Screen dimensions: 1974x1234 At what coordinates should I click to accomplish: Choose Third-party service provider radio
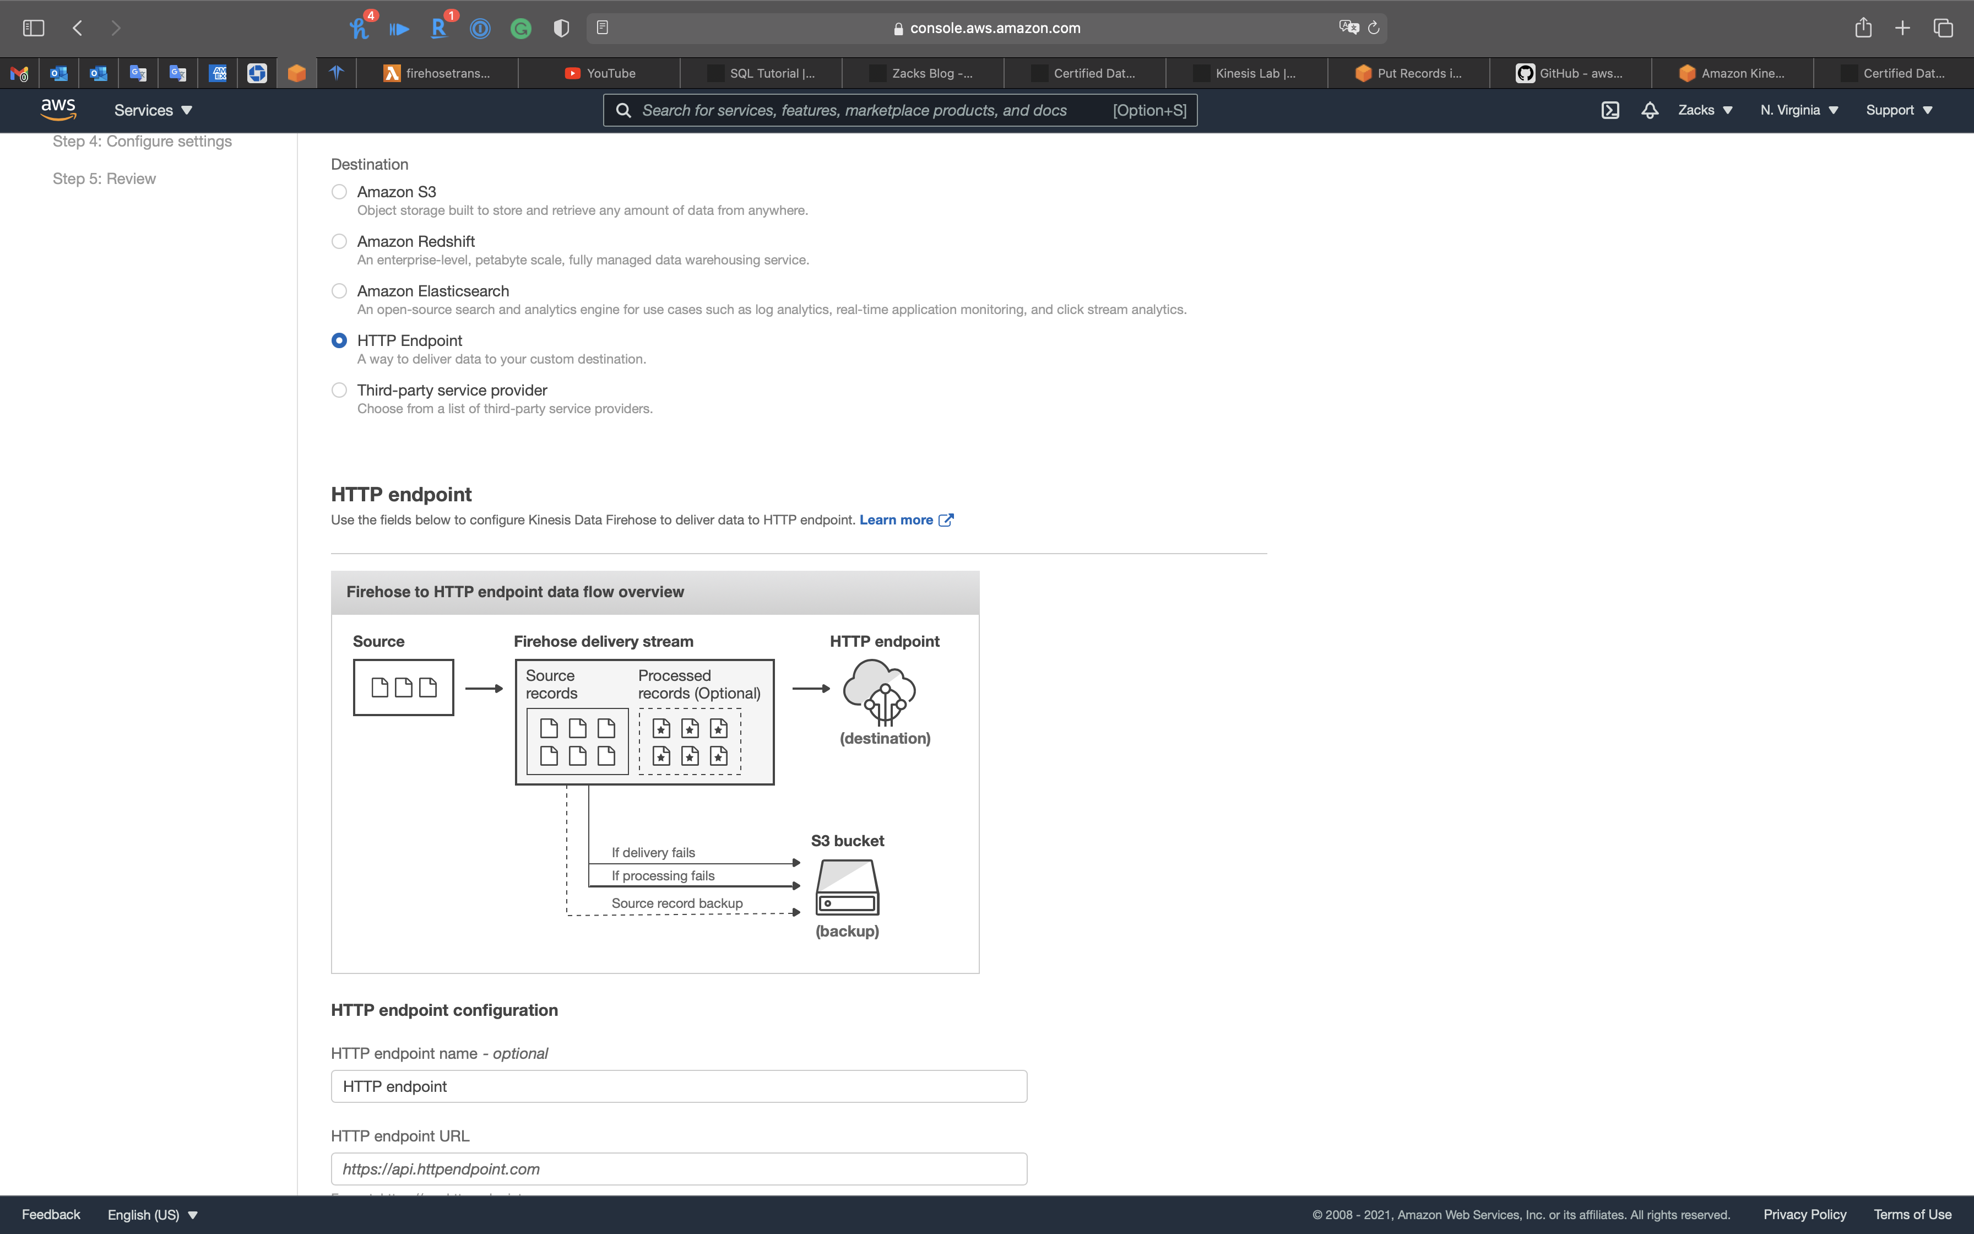[x=339, y=390]
